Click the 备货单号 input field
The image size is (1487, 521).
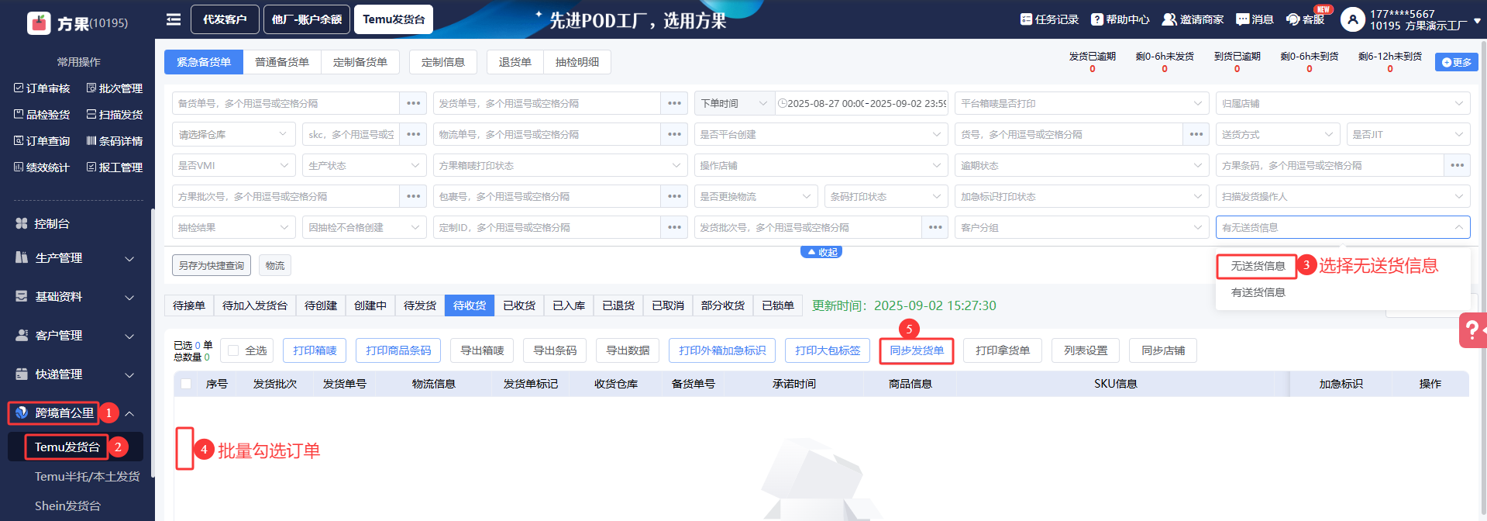pyautogui.click(x=285, y=103)
